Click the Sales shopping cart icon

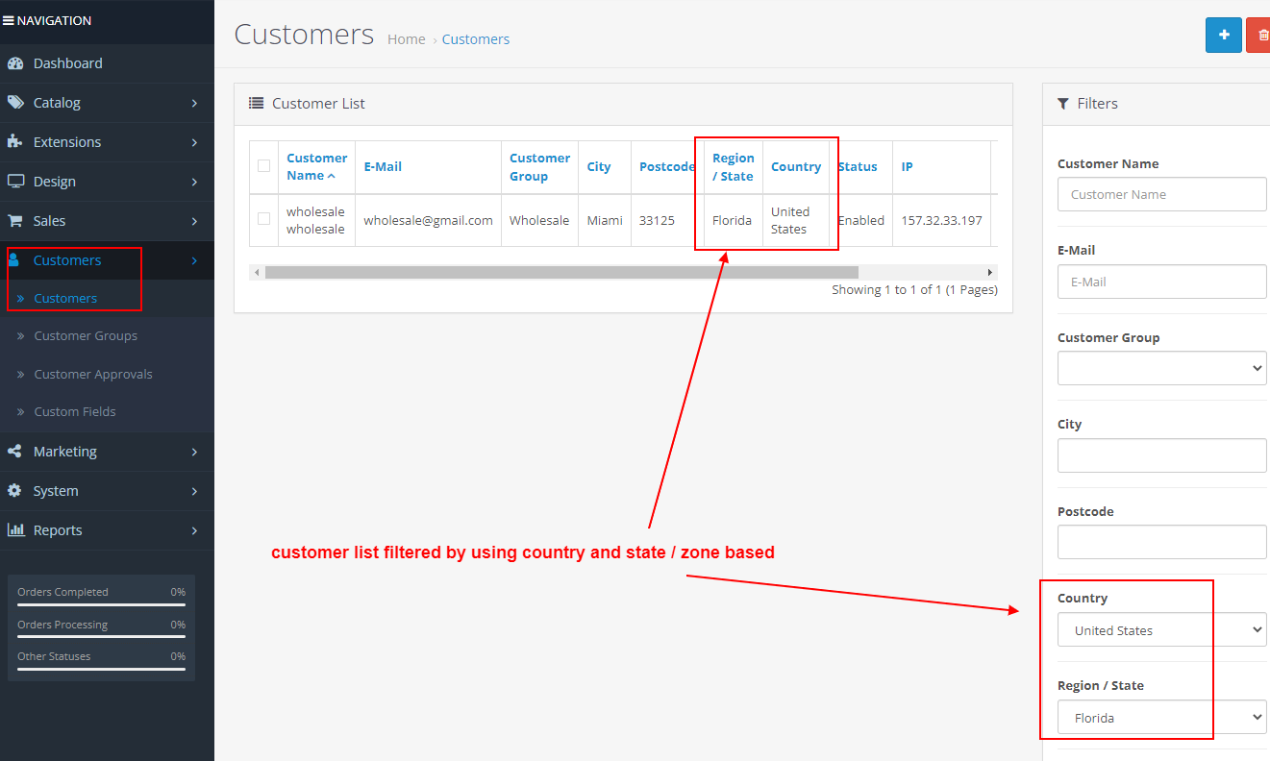[15, 221]
